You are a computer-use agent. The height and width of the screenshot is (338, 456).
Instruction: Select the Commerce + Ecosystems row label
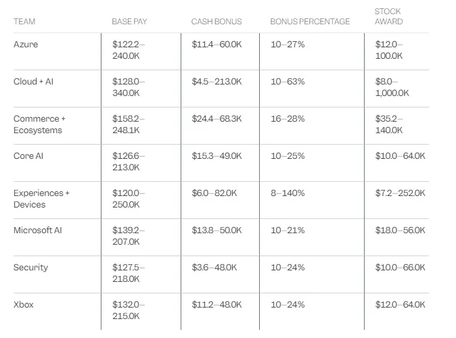coord(39,124)
